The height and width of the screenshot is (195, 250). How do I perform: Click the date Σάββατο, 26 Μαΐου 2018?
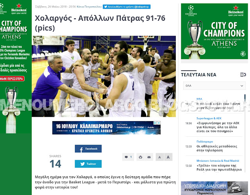[x=50, y=7]
